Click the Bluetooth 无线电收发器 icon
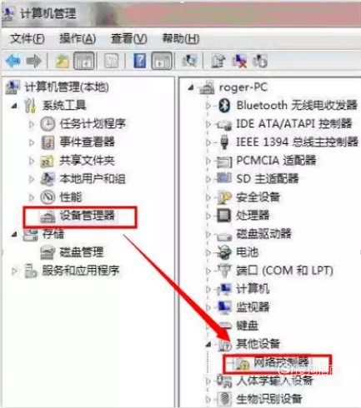Image resolution: width=361 pixels, height=408 pixels. [x=224, y=106]
